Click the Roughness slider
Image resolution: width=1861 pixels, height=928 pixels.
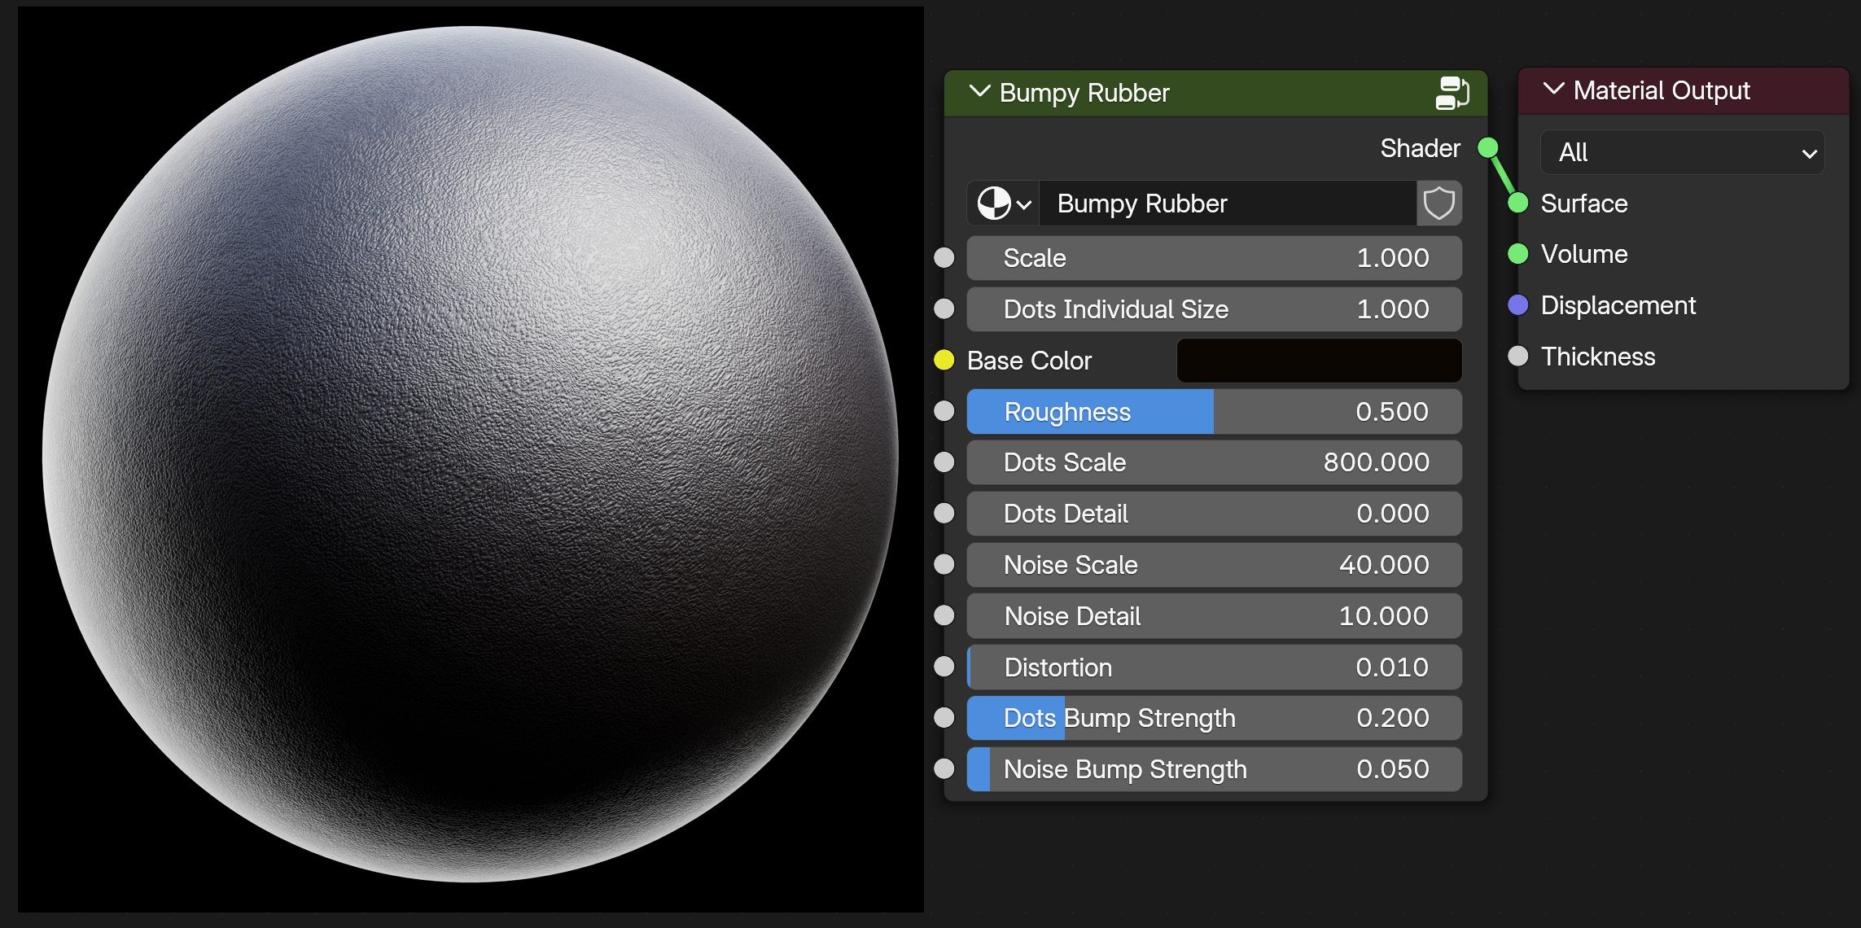point(1213,412)
